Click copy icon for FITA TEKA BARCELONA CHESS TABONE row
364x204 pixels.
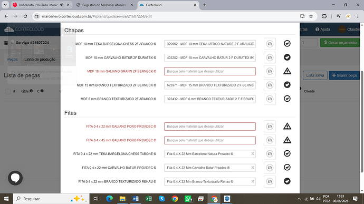(270, 154)
